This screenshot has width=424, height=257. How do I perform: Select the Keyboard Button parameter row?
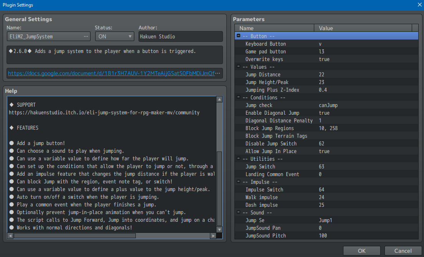click(327, 44)
